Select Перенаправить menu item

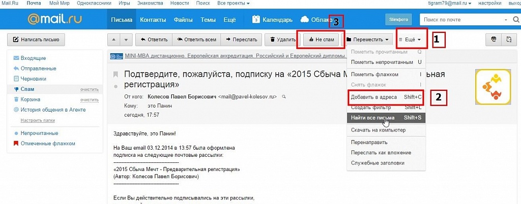click(386, 143)
